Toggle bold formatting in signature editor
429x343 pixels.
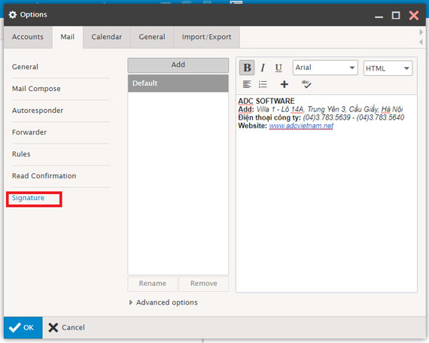[247, 68]
